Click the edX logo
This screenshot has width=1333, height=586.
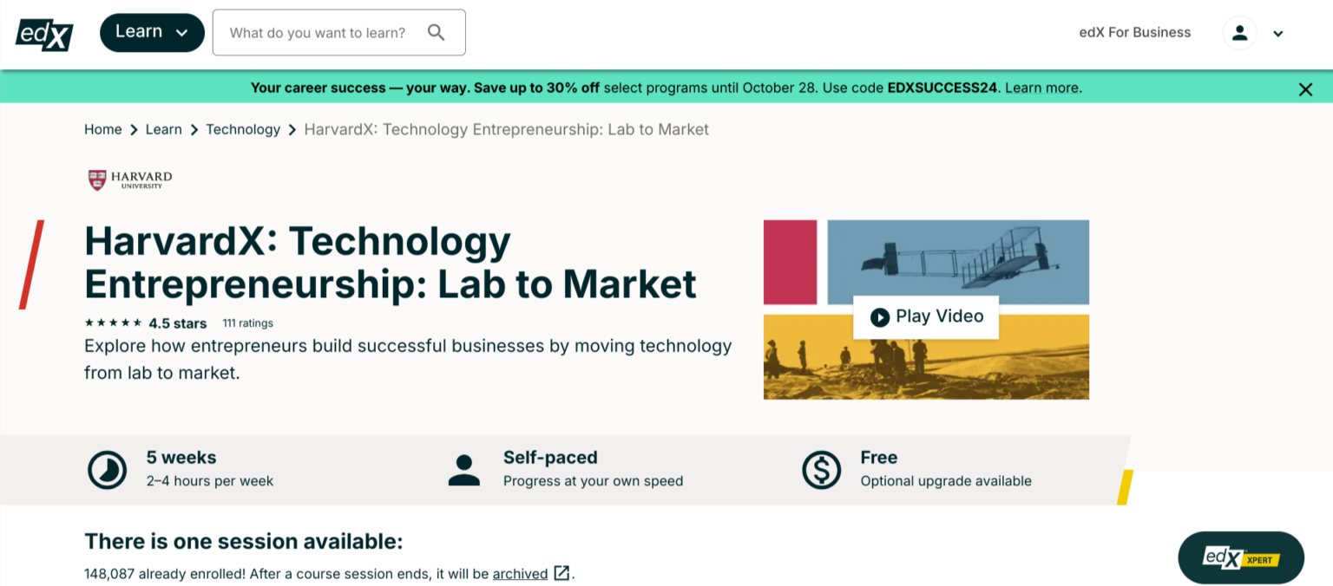tap(43, 33)
